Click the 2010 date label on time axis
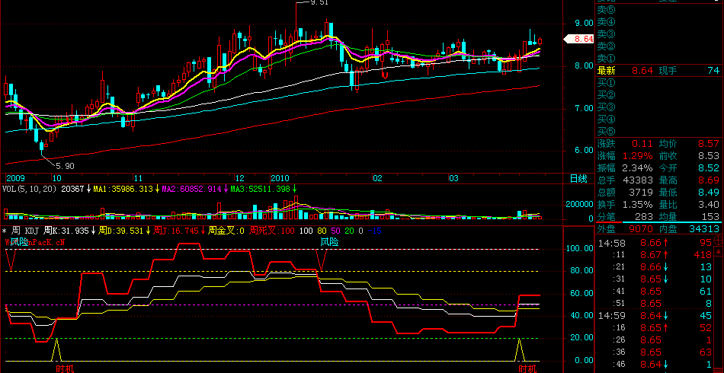 coord(280,178)
